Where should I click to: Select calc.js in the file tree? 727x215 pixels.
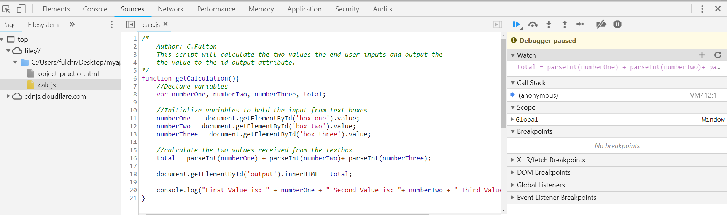[47, 85]
